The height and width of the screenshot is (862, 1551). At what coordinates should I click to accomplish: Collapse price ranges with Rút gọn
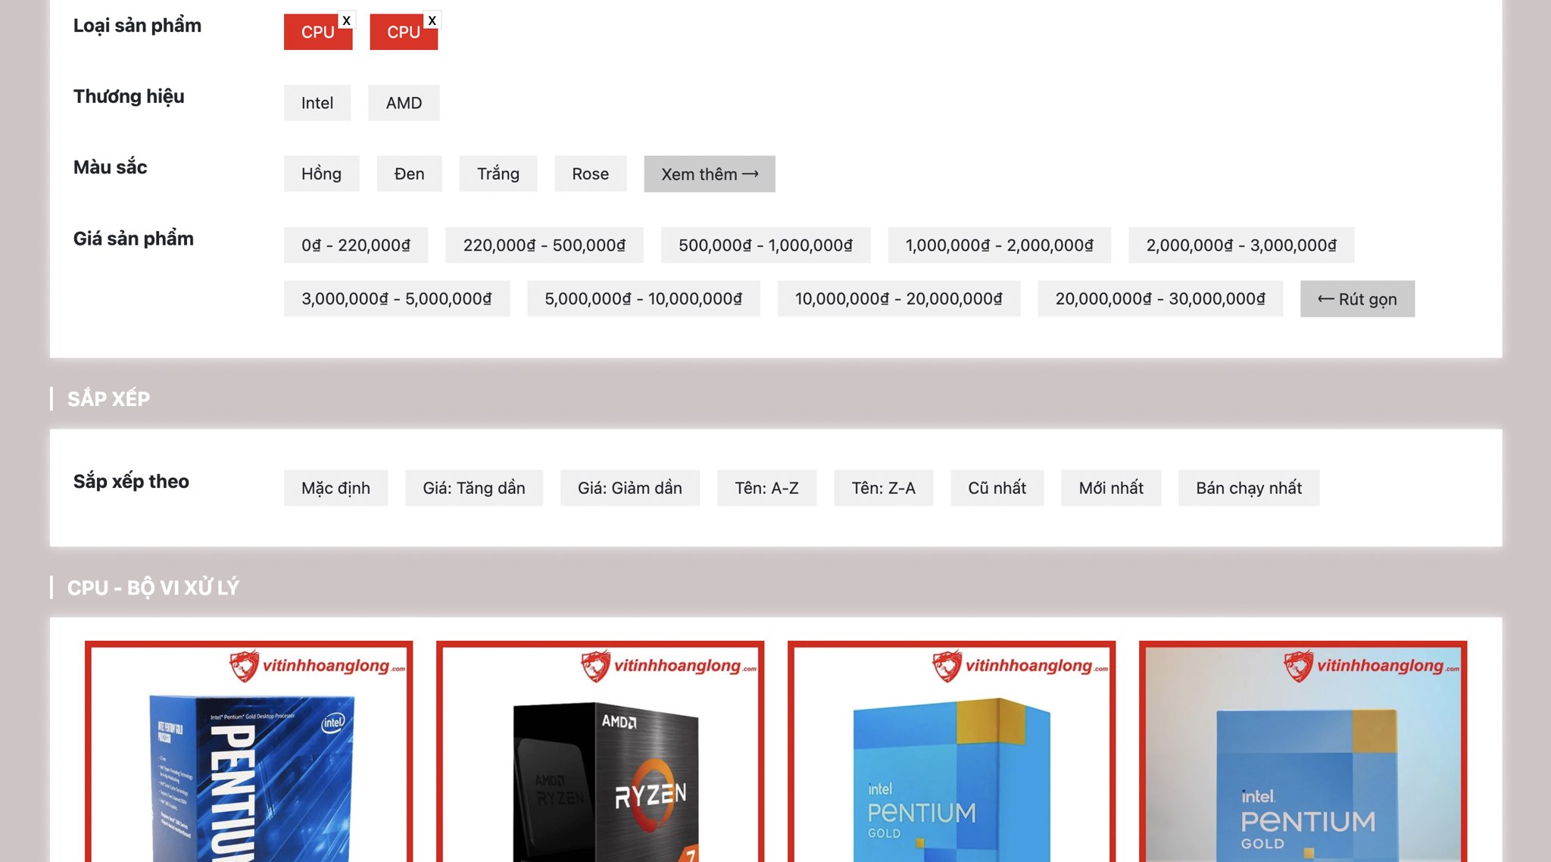tap(1357, 299)
